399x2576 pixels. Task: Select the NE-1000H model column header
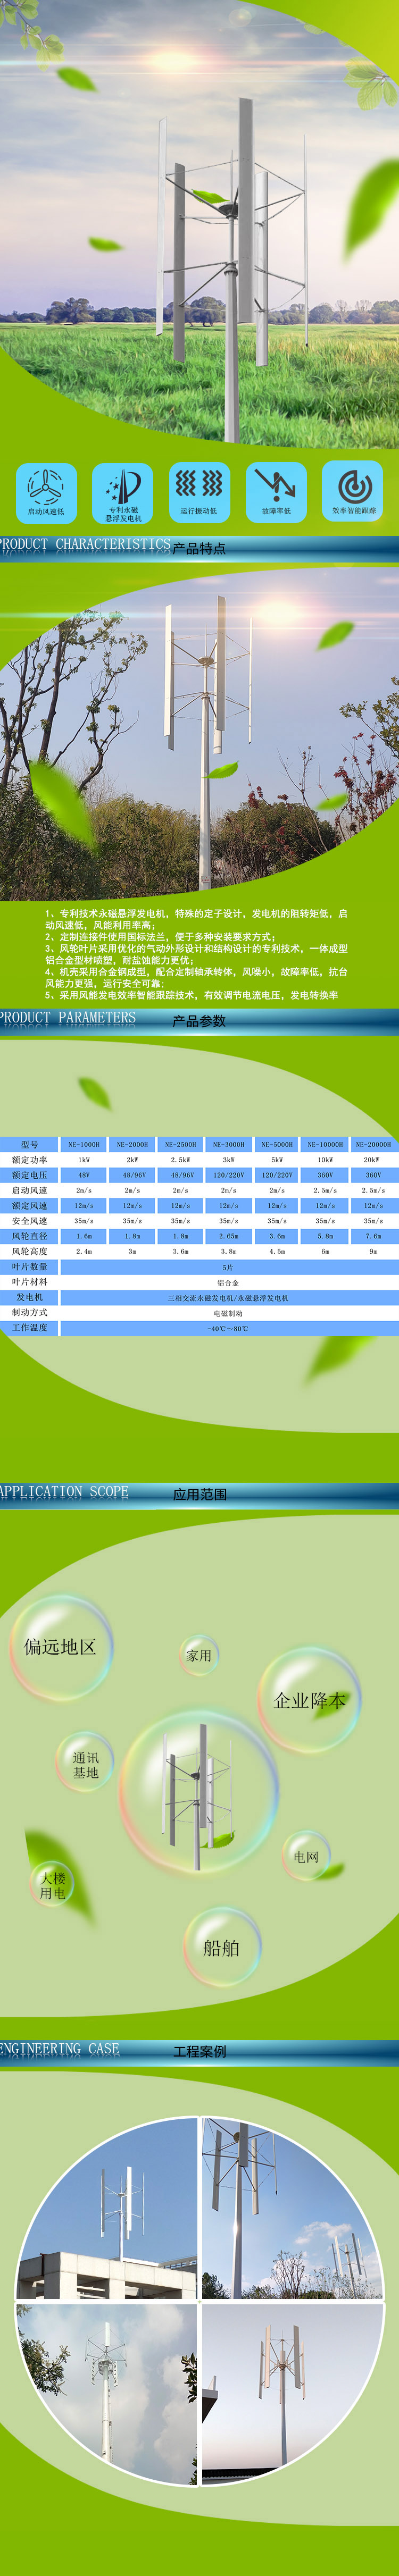pyautogui.click(x=84, y=1144)
